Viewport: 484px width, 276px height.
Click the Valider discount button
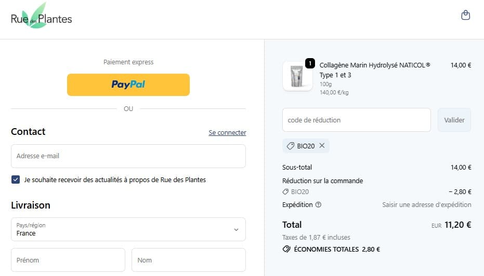454,120
